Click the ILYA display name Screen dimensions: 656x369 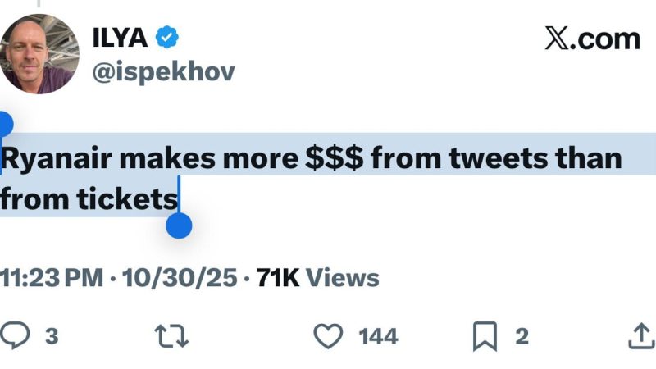(120, 37)
